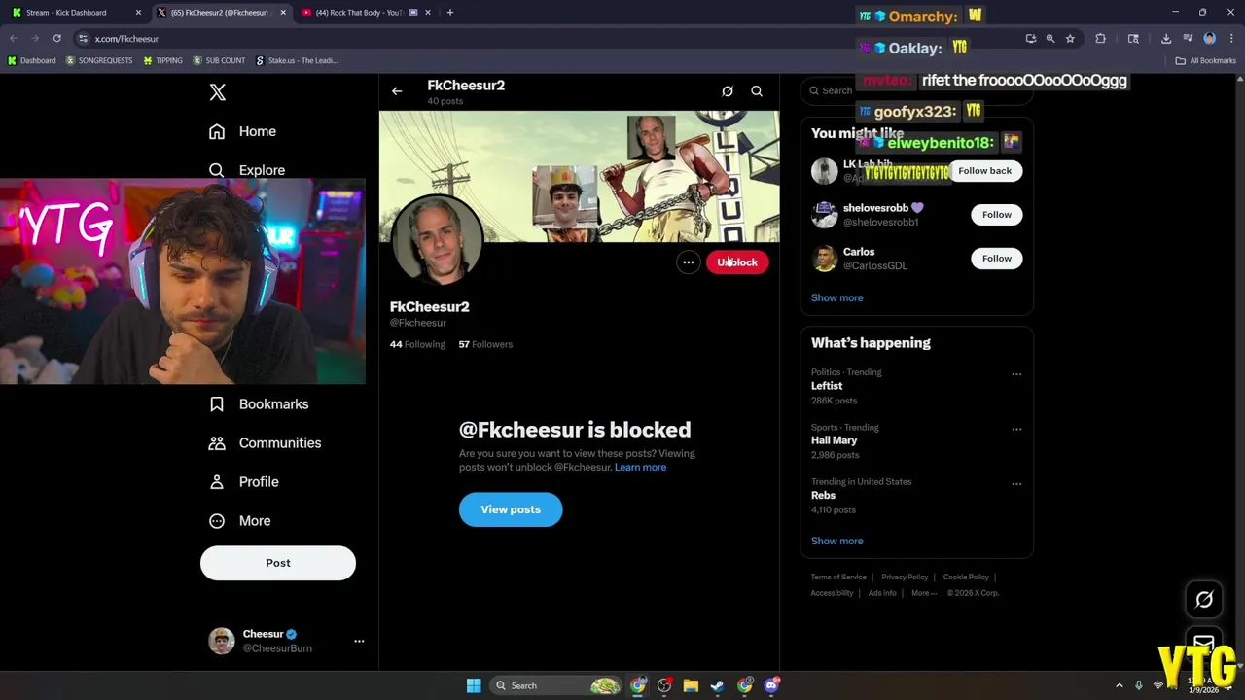Click the X logo in sidebar
The height and width of the screenshot is (700, 1245).
coord(218,92)
